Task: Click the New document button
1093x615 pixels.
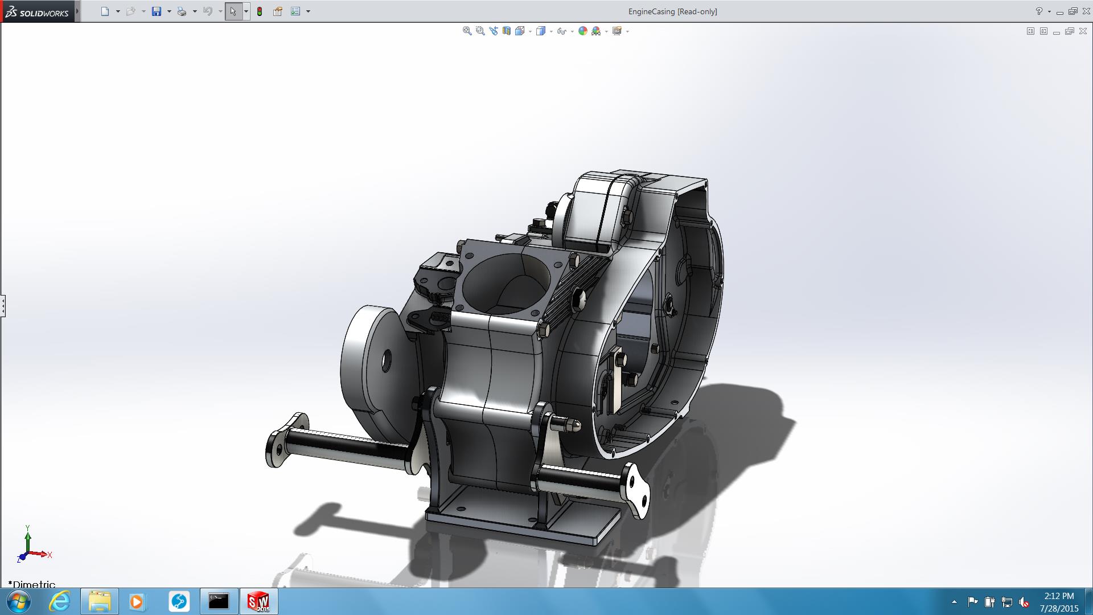Action: coord(105,11)
